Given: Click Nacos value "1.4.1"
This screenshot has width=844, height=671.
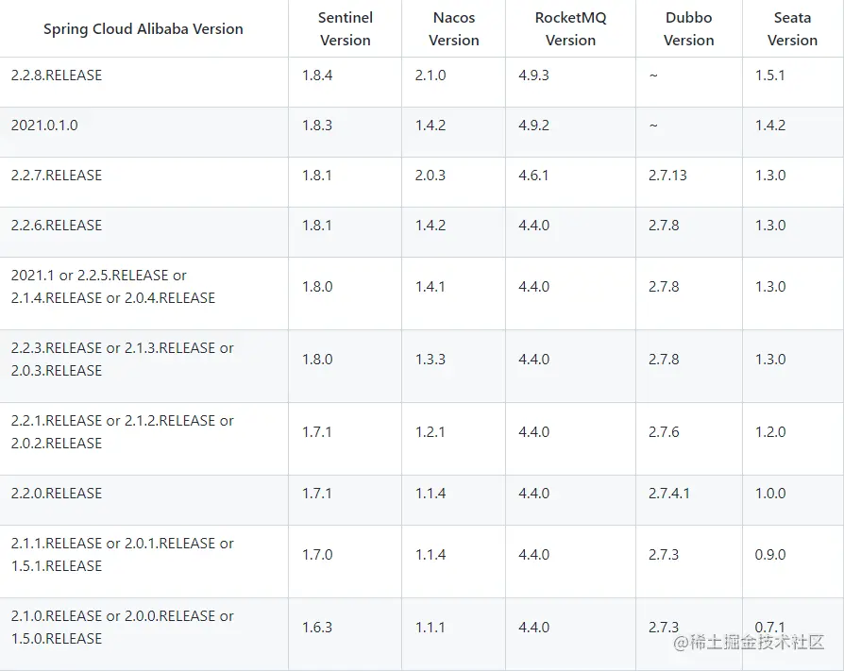Looking at the screenshot, I should point(430,287).
